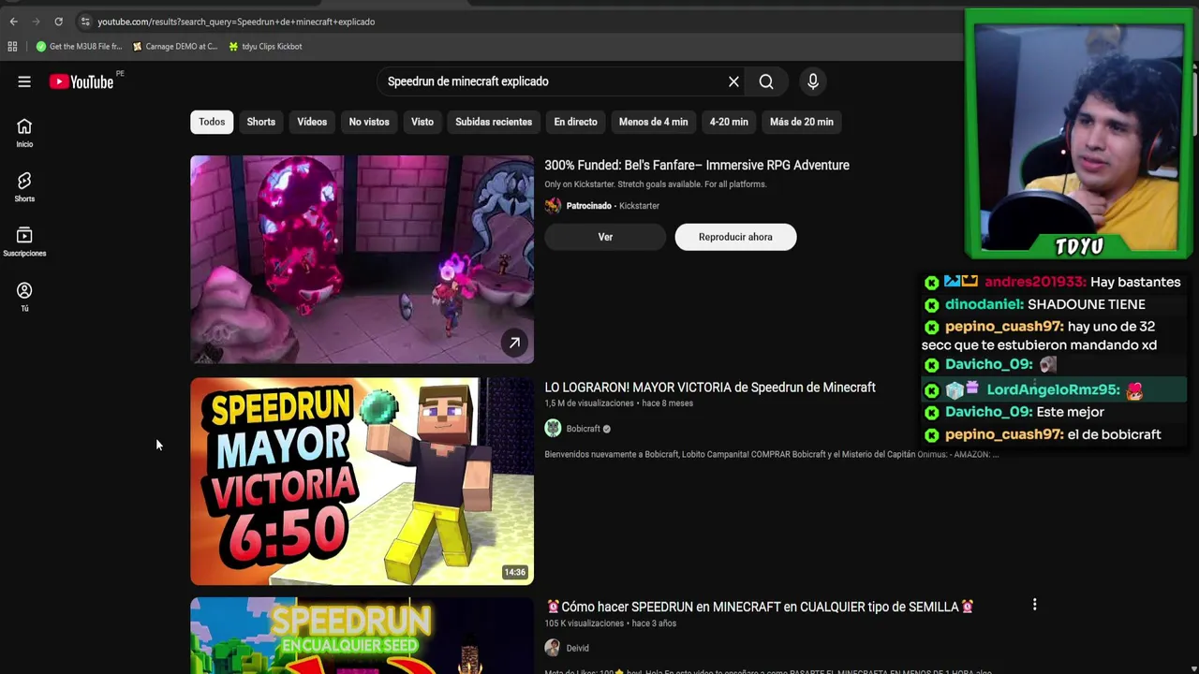Open LO LOGRARON! MAYOR VICTORIA video title
The image size is (1199, 674).
click(710, 388)
